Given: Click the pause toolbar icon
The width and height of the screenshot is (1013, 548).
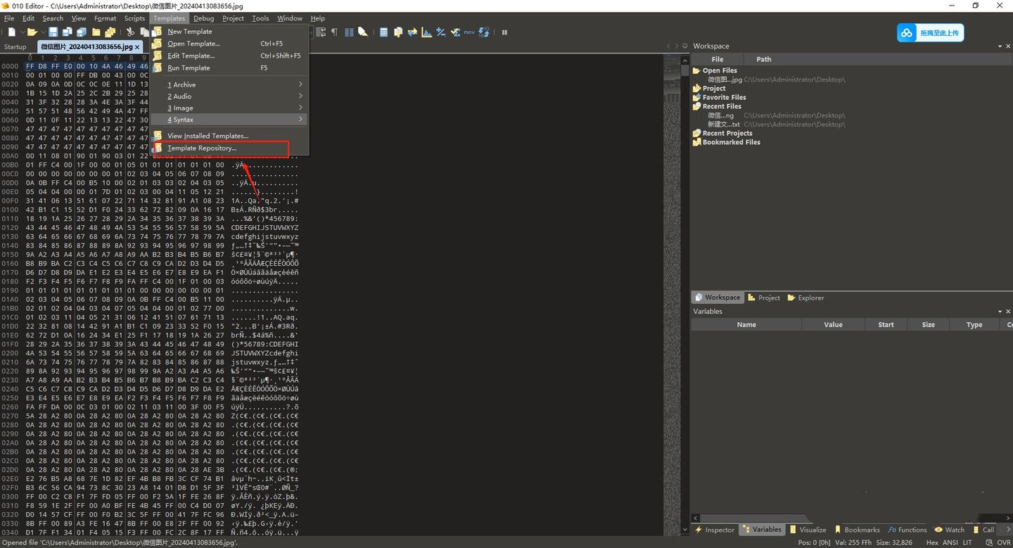Looking at the screenshot, I should click(x=504, y=32).
